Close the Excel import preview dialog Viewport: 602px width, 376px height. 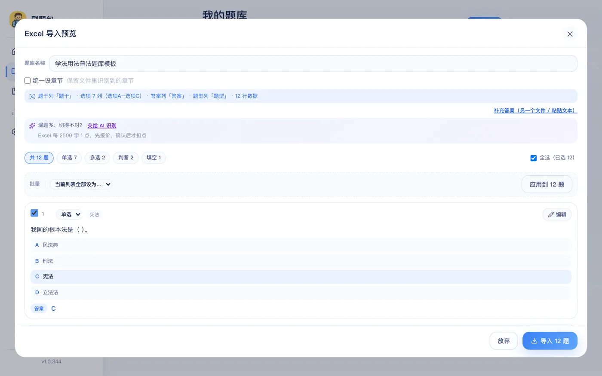(x=570, y=34)
